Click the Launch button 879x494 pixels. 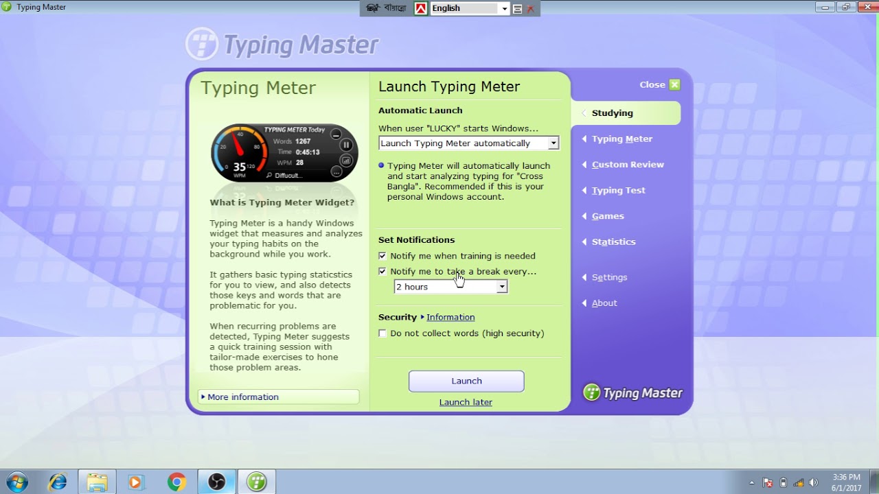466,381
